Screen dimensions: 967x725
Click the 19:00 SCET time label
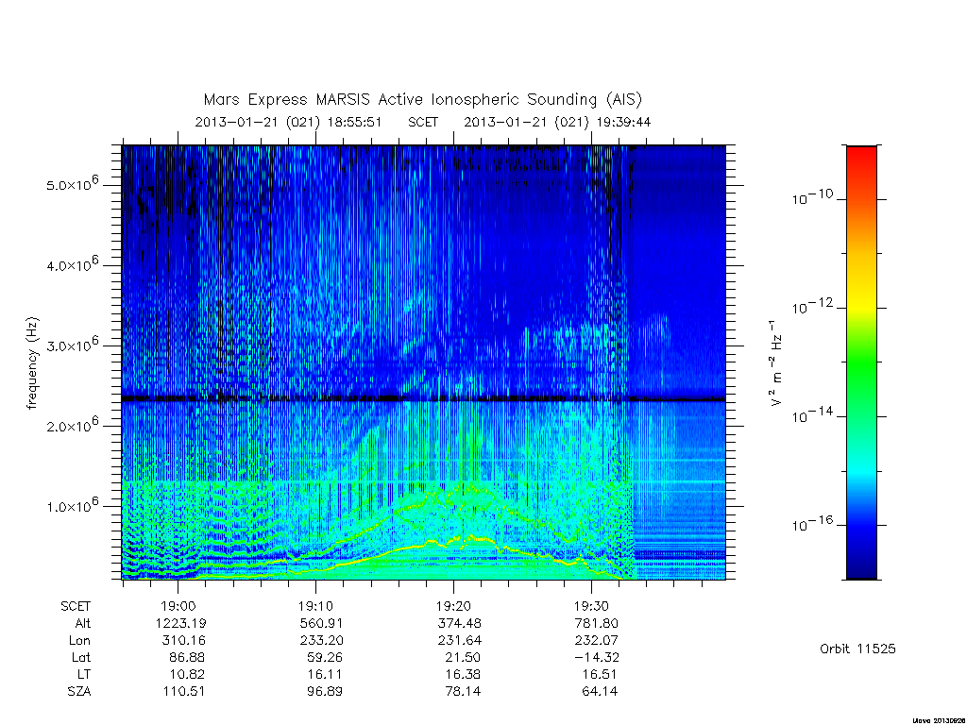[178, 606]
